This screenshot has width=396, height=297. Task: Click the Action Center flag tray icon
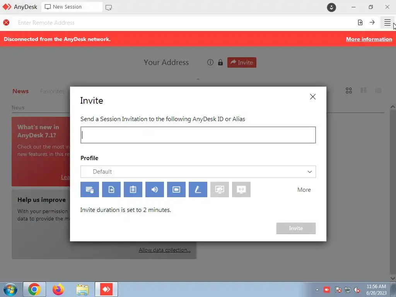coord(338,290)
